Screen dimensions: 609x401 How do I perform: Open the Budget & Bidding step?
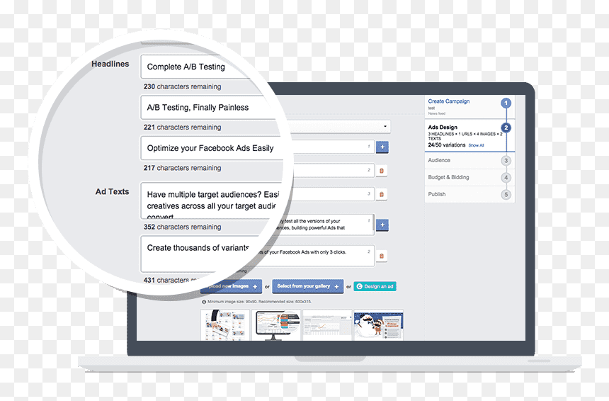[448, 177]
